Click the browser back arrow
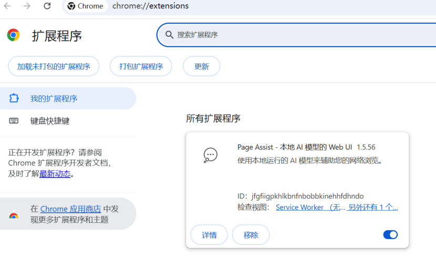436x261 pixels. 7,6
